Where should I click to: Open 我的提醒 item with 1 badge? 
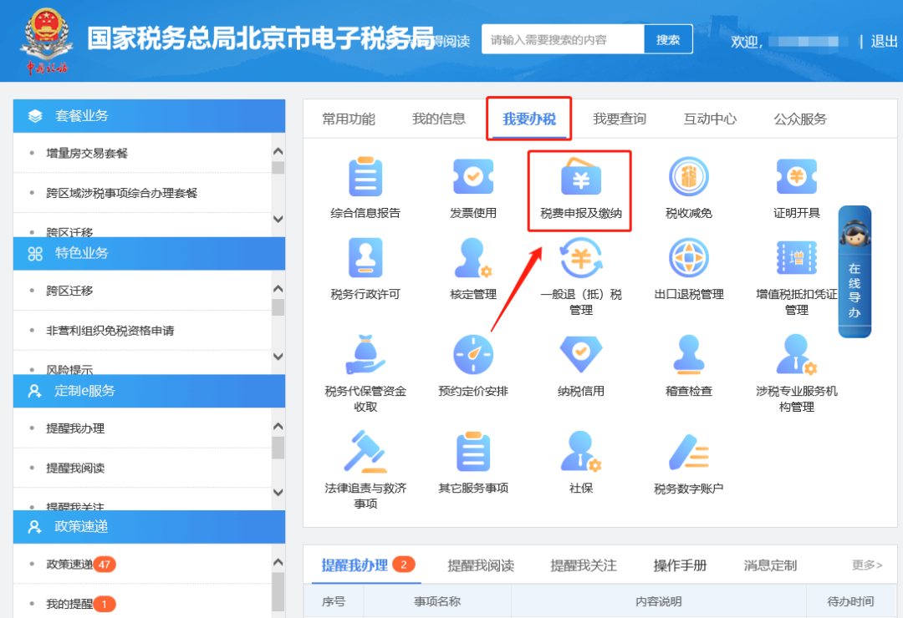pos(81,604)
